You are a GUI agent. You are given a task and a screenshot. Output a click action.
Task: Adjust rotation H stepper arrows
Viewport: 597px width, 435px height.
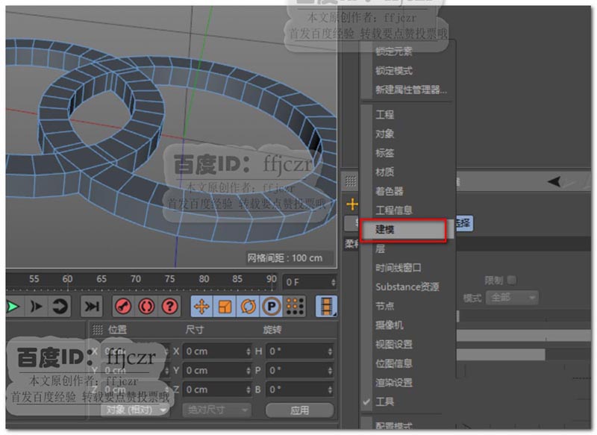tap(330, 351)
